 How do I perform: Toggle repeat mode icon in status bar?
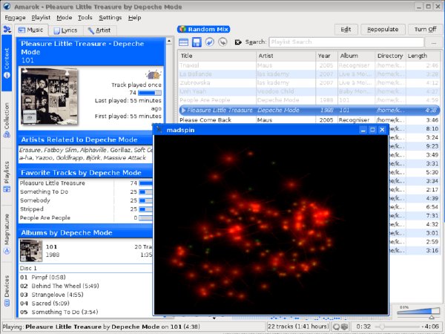[x=336, y=327]
